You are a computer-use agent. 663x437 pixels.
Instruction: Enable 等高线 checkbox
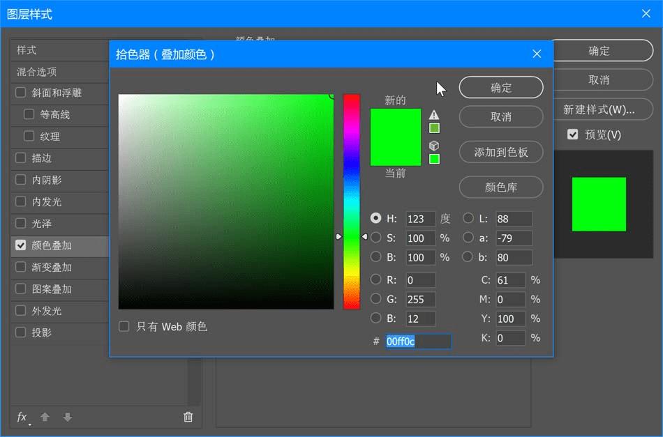29,114
